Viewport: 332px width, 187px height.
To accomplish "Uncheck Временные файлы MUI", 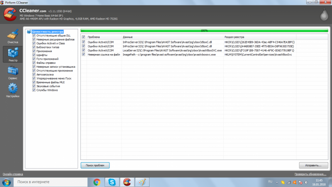I will tap(34, 82).
